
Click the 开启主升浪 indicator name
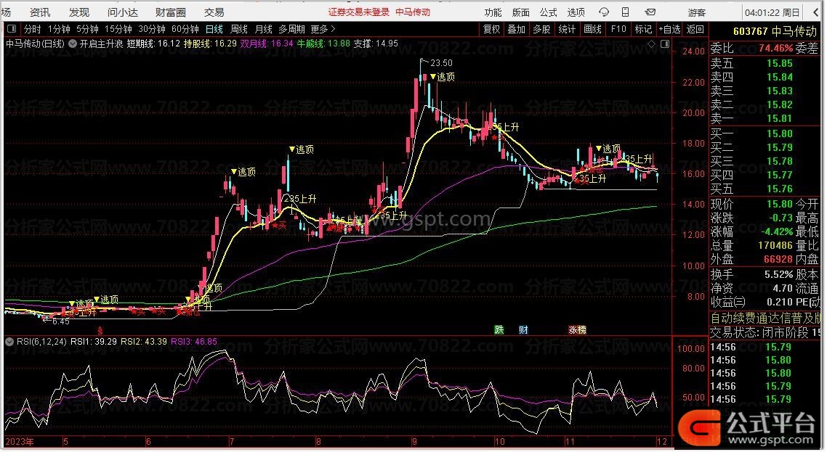click(101, 44)
